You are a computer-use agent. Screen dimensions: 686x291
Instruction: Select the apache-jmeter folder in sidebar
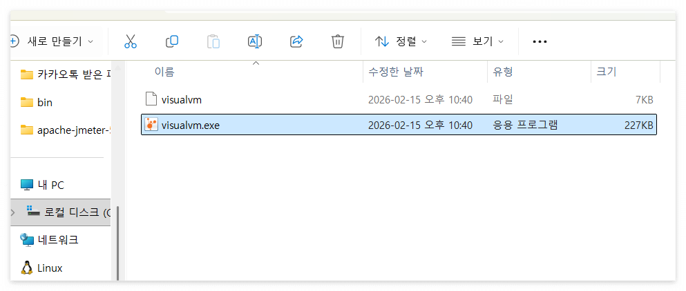pos(73,130)
